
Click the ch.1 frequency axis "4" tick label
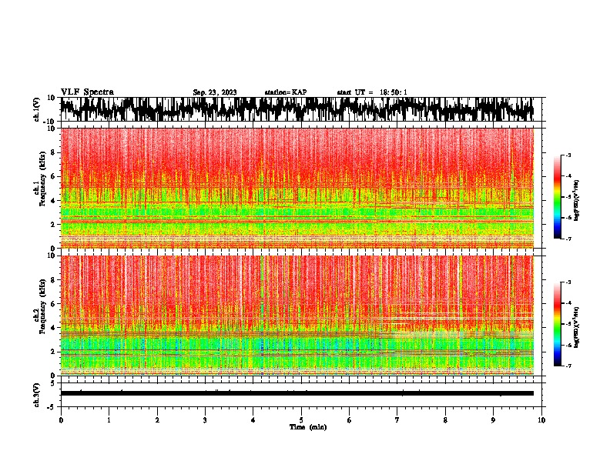53,201
